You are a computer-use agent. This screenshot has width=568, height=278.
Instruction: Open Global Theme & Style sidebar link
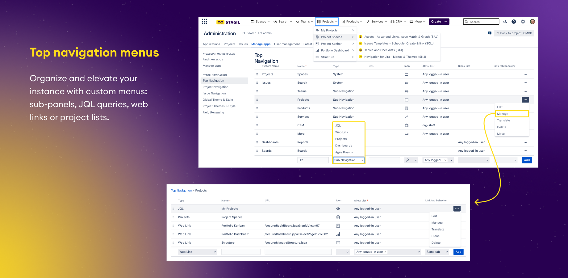[218, 100]
